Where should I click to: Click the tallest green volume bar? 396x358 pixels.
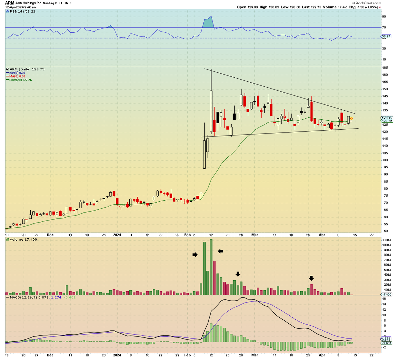tap(211, 267)
